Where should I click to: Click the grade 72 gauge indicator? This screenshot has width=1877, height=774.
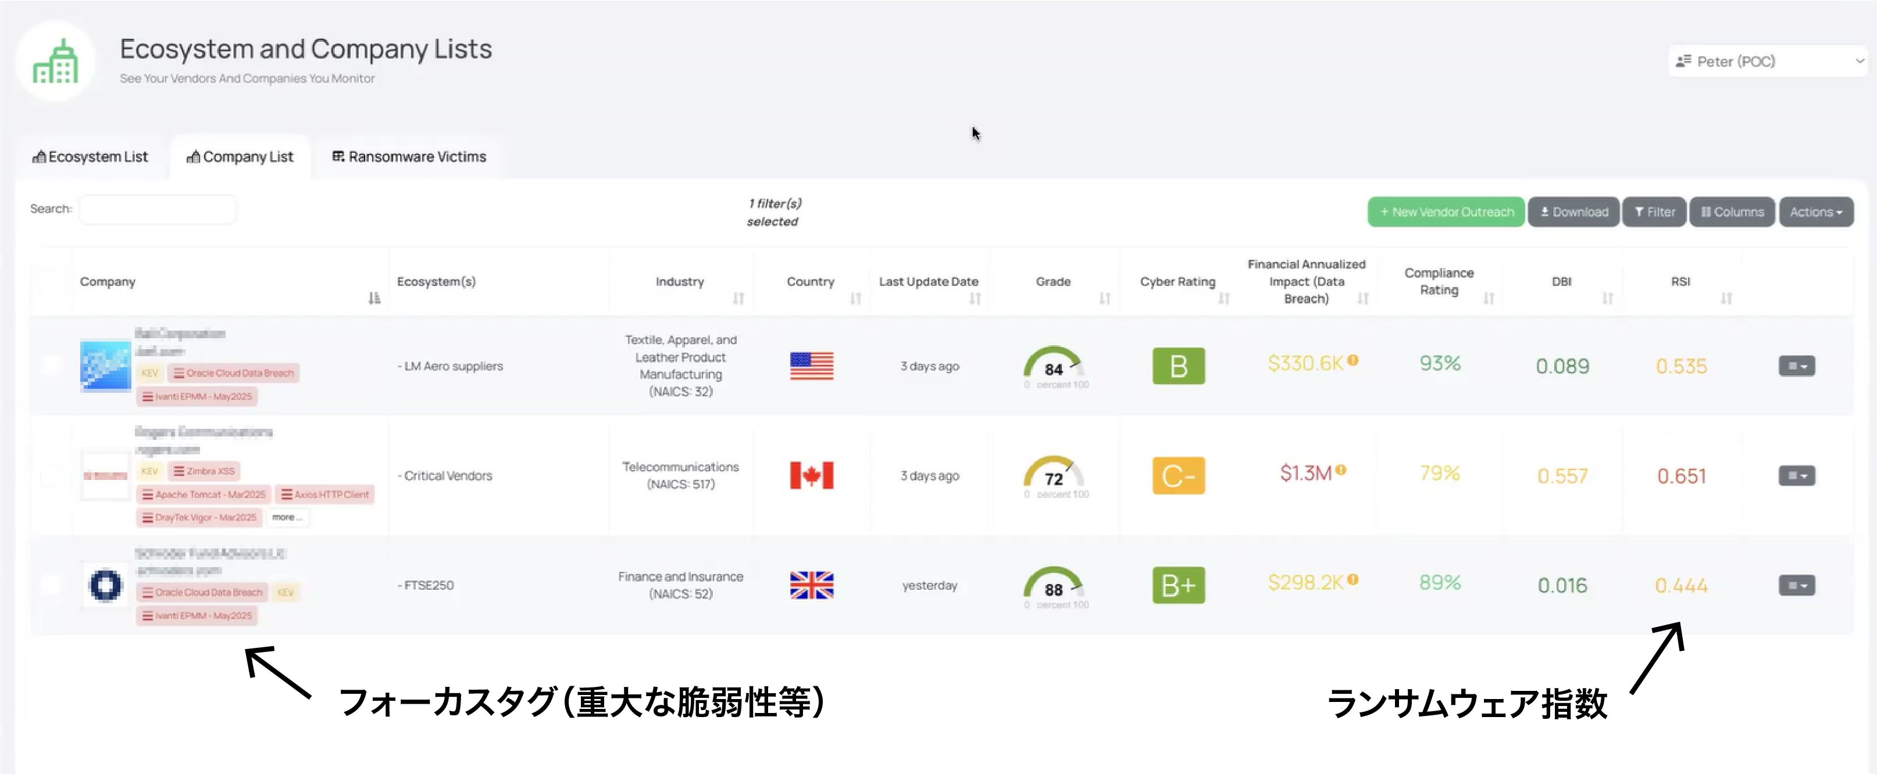tap(1053, 475)
